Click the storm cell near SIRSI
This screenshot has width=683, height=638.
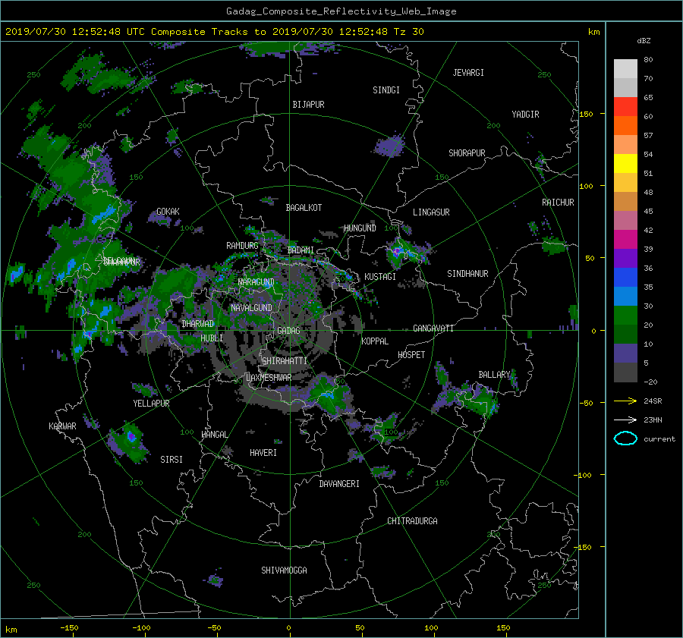(129, 442)
